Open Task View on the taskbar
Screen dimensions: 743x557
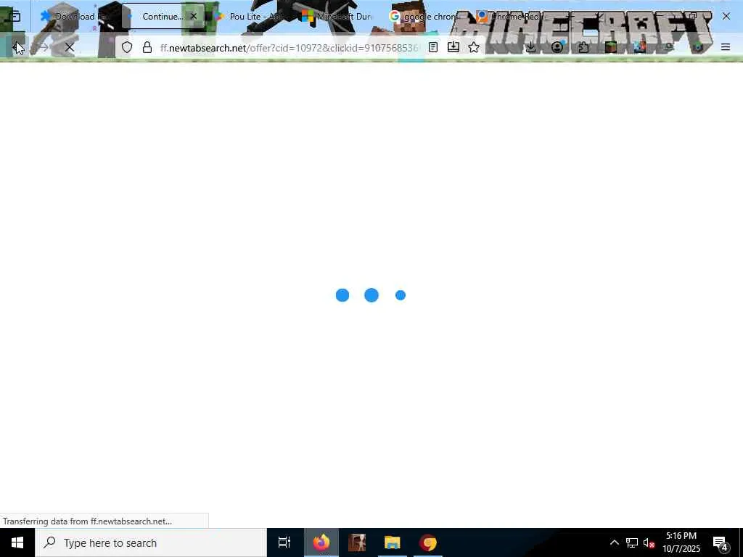pyautogui.click(x=284, y=542)
